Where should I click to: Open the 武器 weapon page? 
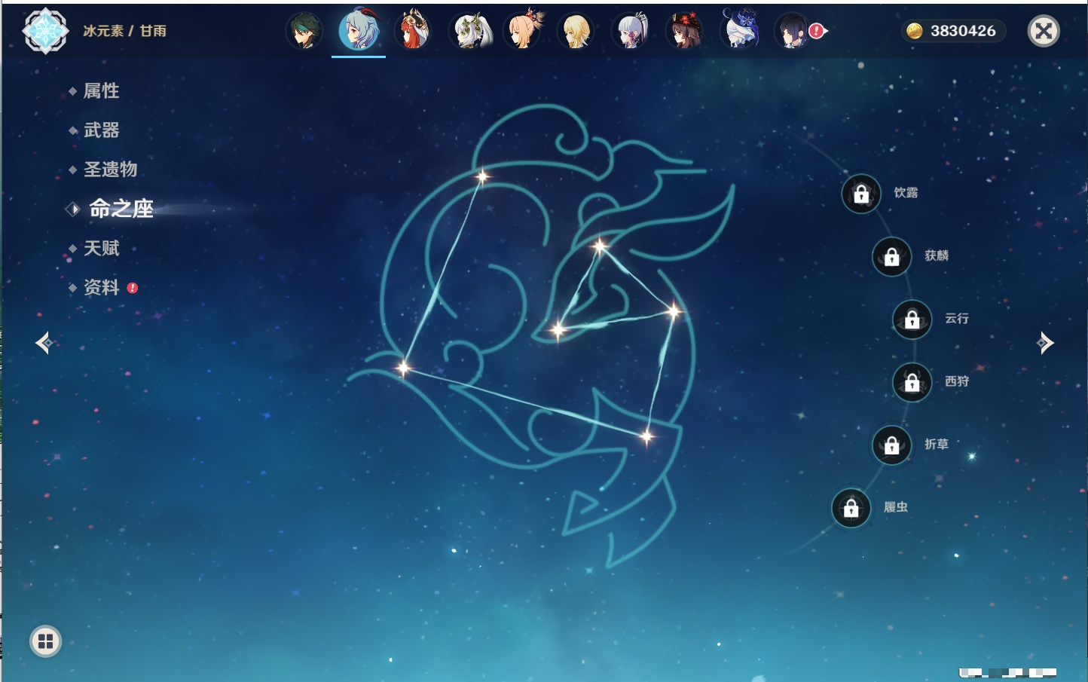coord(101,130)
